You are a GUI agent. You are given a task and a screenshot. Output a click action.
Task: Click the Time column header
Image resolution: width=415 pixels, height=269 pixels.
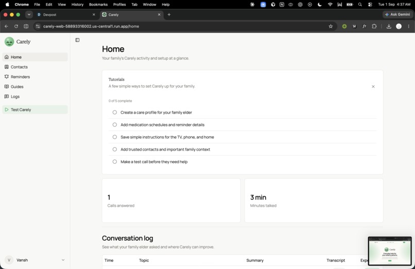pyautogui.click(x=109, y=260)
